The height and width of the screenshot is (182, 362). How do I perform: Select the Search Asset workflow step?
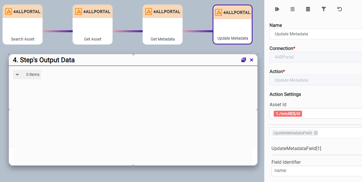tap(23, 25)
